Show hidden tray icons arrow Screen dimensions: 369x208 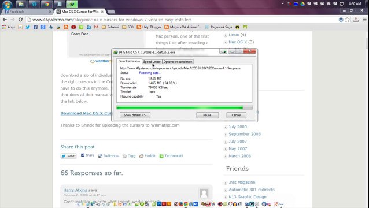[283, 4]
